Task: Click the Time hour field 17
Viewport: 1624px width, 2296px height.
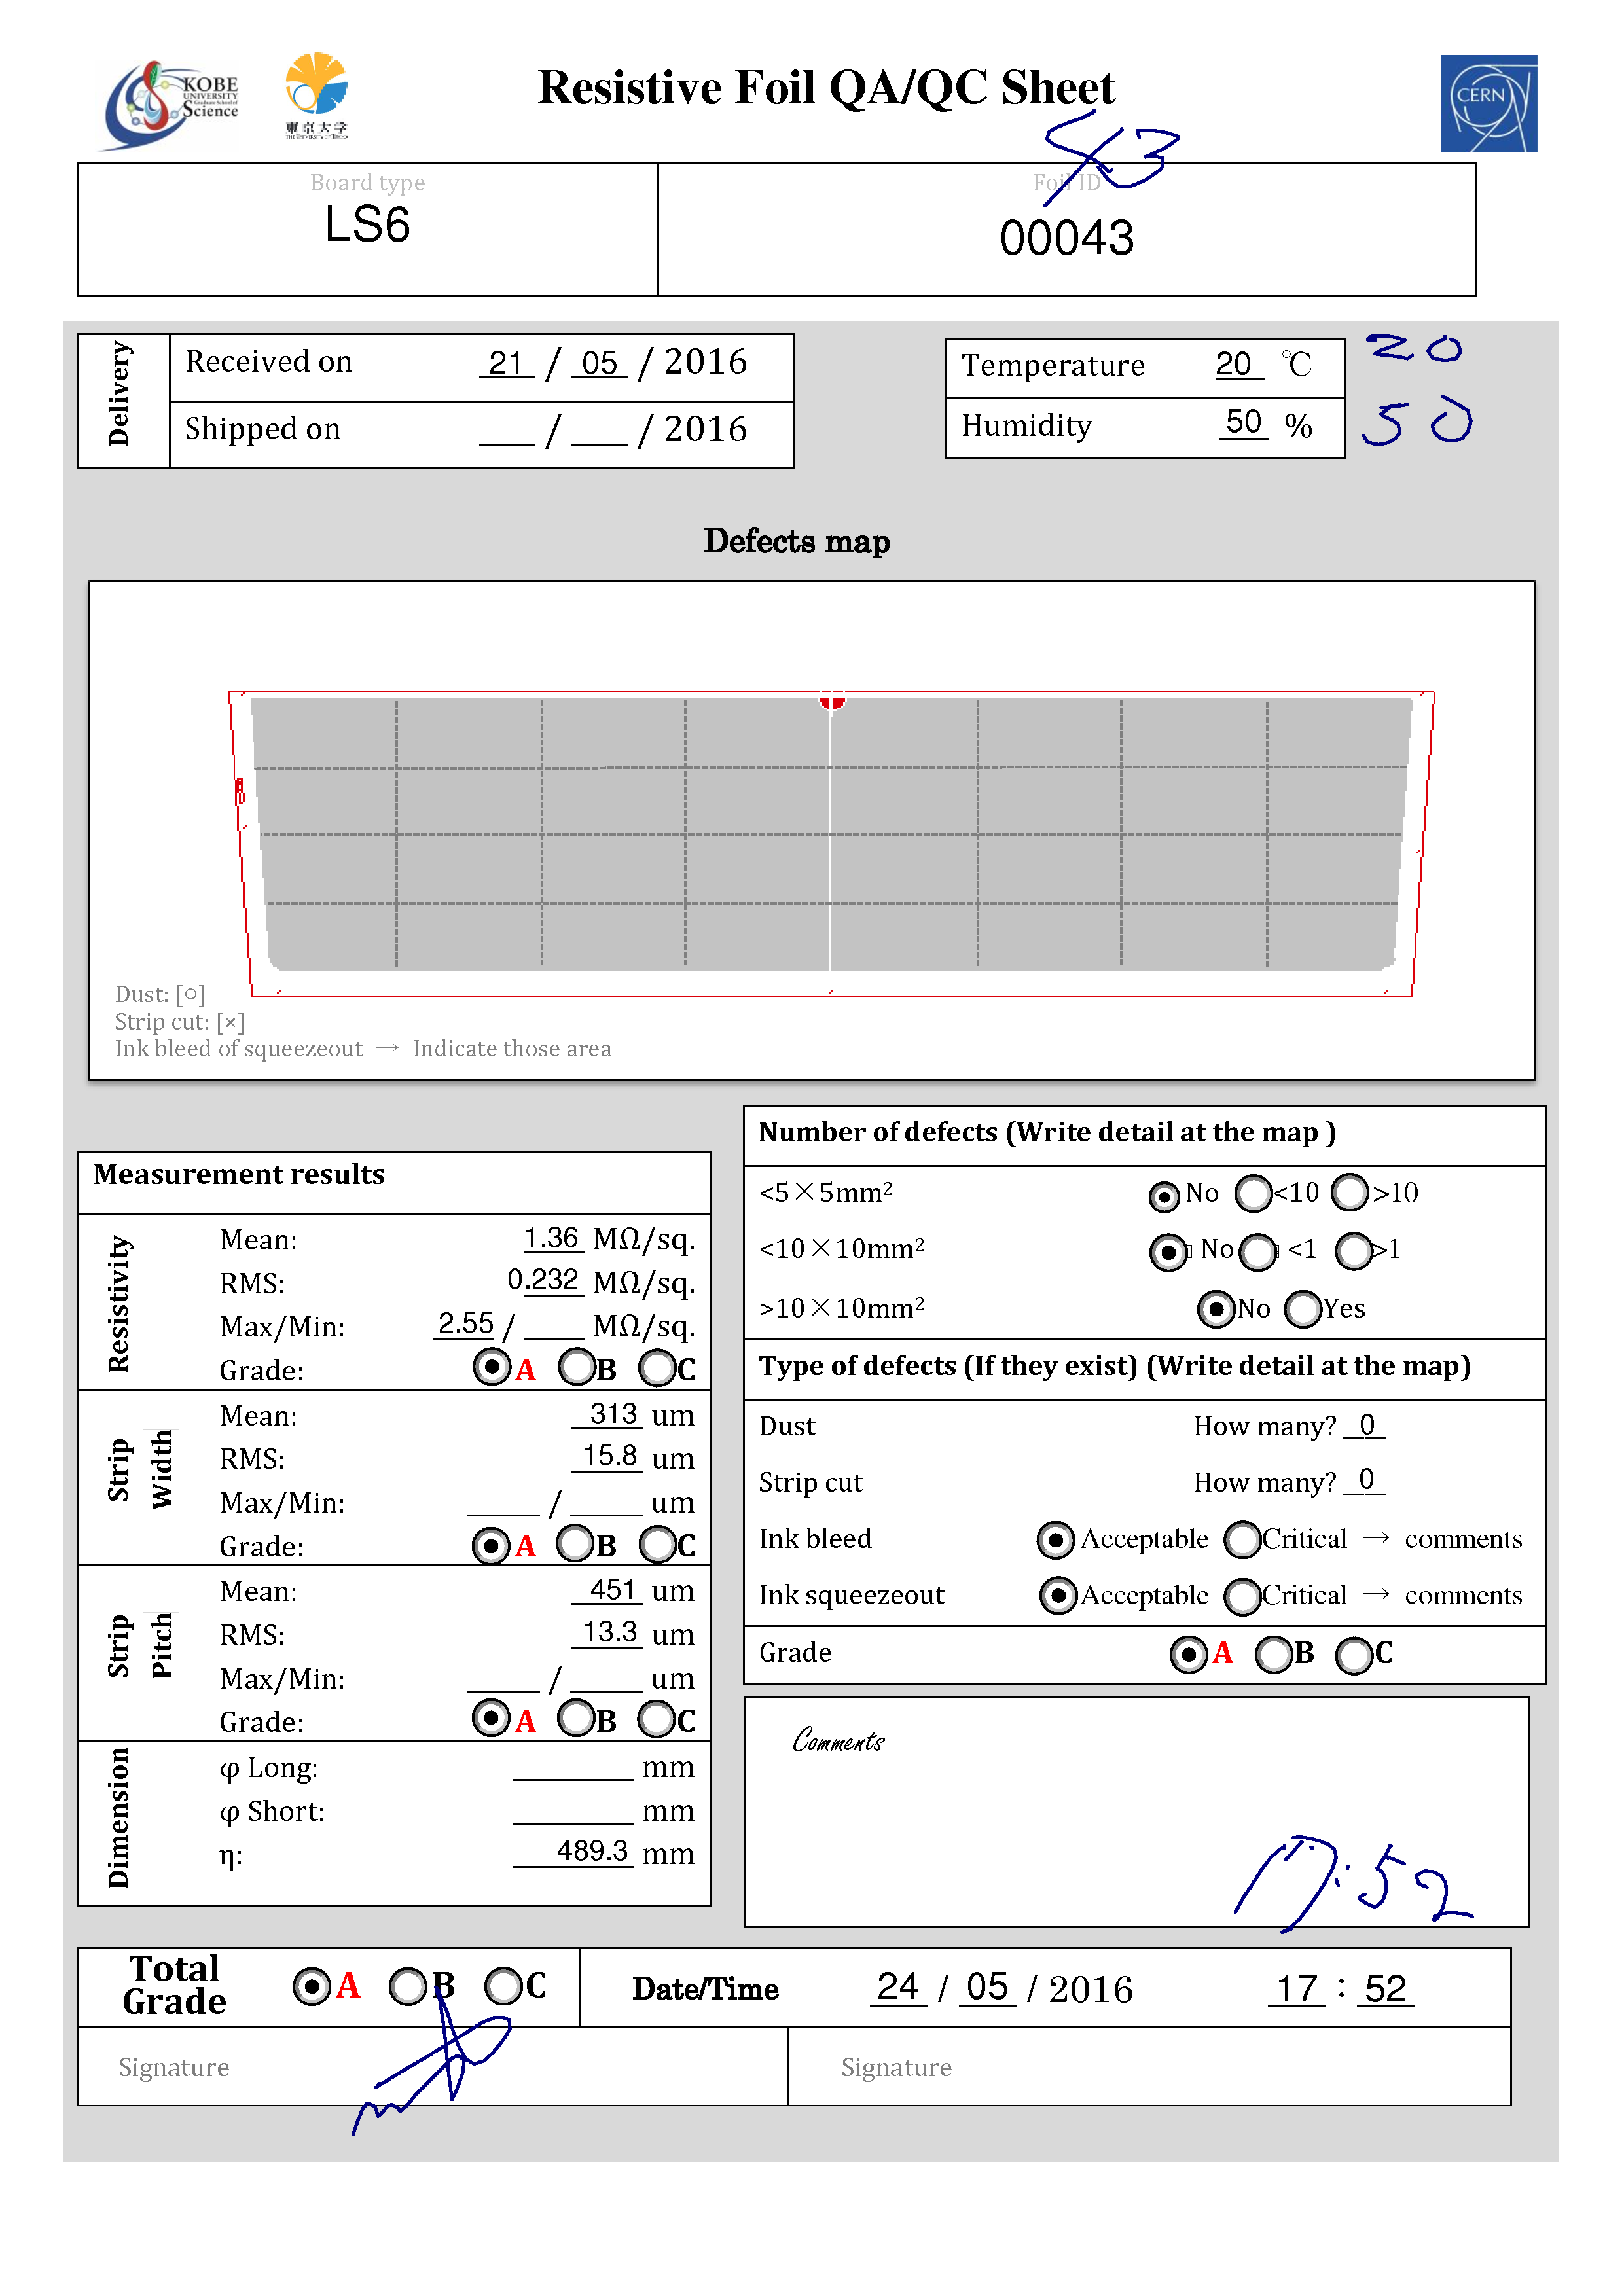Action: (1297, 1989)
